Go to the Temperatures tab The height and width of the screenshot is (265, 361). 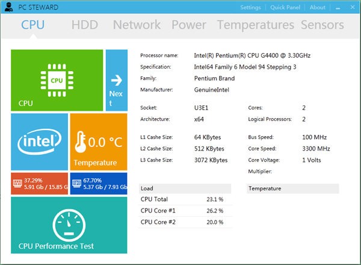[x=255, y=25]
